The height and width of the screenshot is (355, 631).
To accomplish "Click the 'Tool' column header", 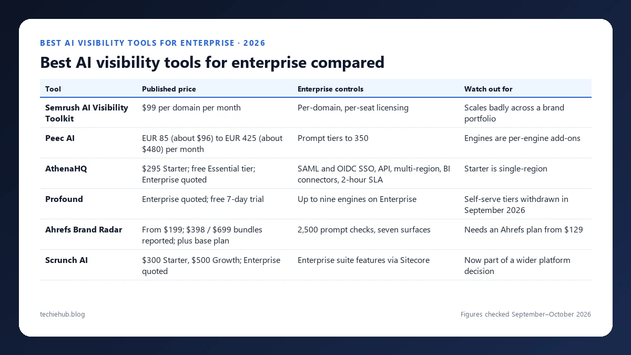I will click(x=53, y=89).
